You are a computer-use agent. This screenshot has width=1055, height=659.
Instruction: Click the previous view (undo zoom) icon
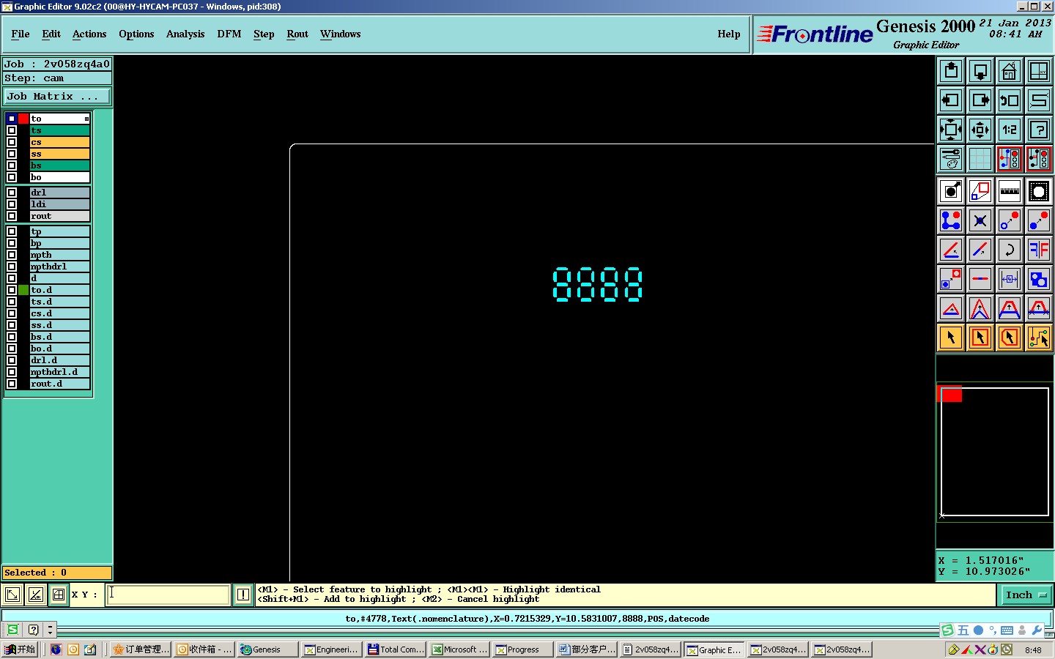pos(1010,100)
